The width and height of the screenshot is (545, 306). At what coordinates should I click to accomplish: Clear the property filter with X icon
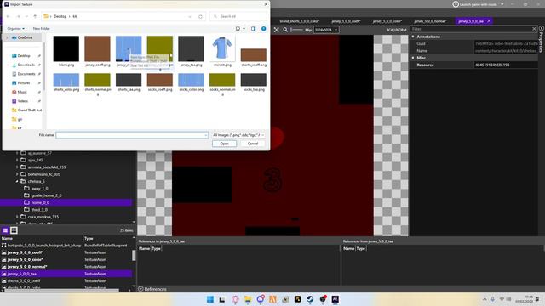534,29
